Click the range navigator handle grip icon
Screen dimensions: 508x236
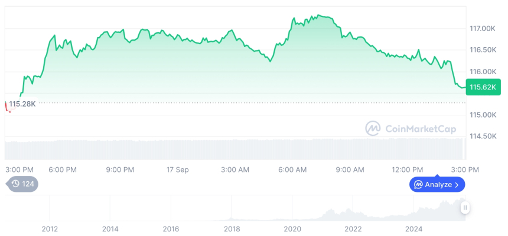point(465,208)
